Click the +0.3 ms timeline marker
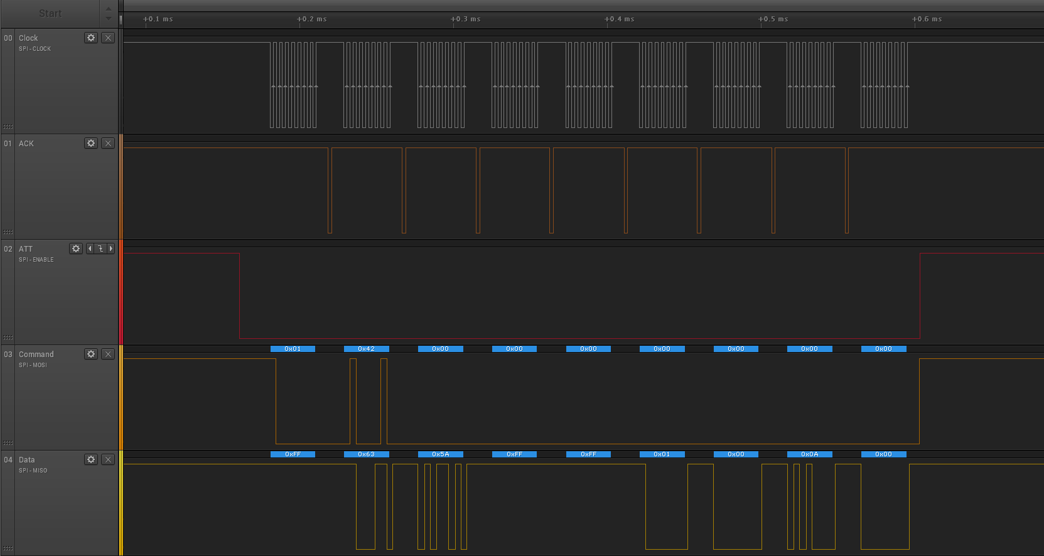Viewport: 1044px width, 556px height. click(x=465, y=19)
